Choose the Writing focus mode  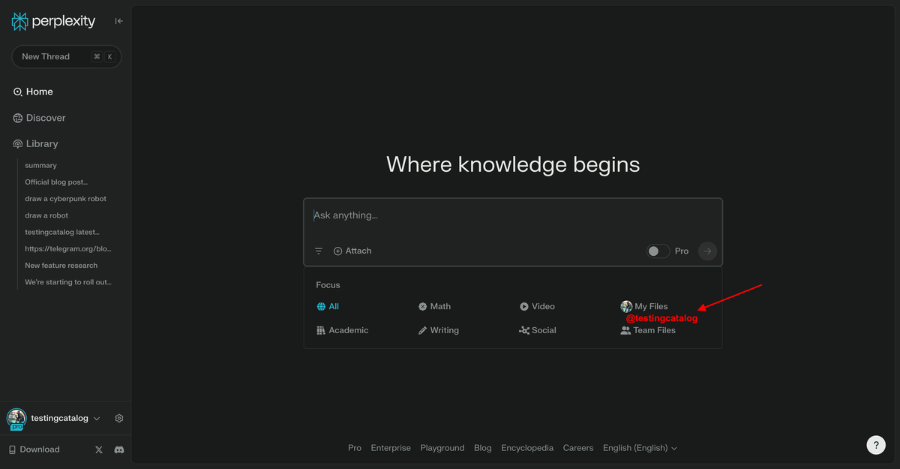pyautogui.click(x=438, y=330)
